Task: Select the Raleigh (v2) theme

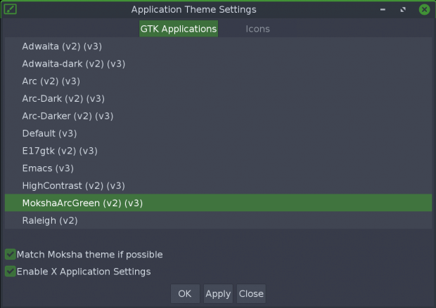Action: point(218,220)
